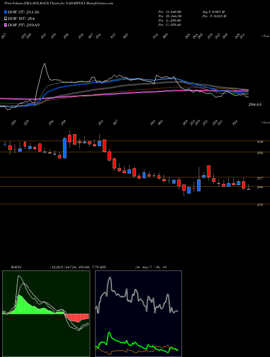Image resolution: width=270 pixels, height=357 pixels.
Task: Click the Lows arrow label at right edge
Action: (265, 122)
